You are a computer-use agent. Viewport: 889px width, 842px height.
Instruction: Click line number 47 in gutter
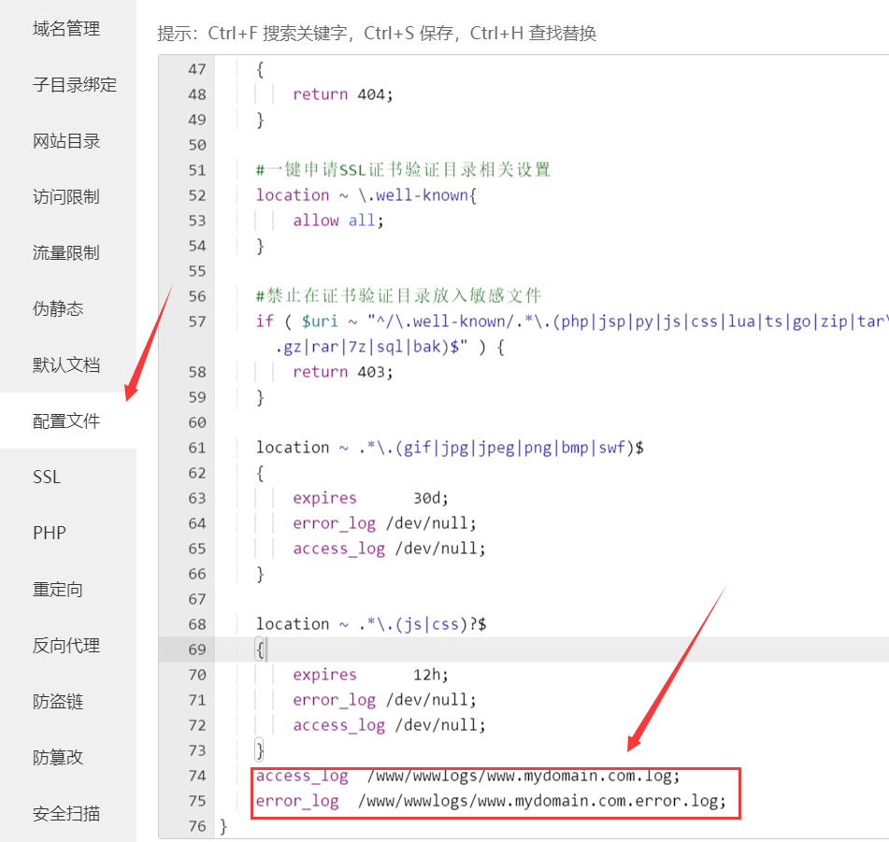pos(196,69)
